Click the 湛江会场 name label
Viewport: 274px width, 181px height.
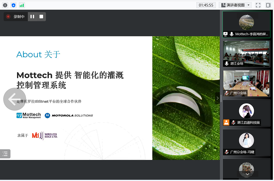click(237, 64)
